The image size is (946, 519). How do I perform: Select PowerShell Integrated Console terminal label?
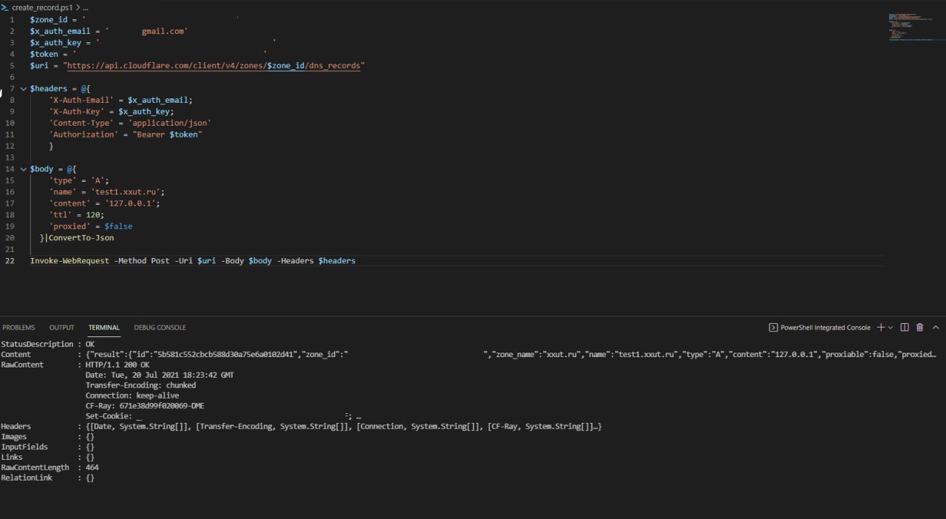(826, 328)
